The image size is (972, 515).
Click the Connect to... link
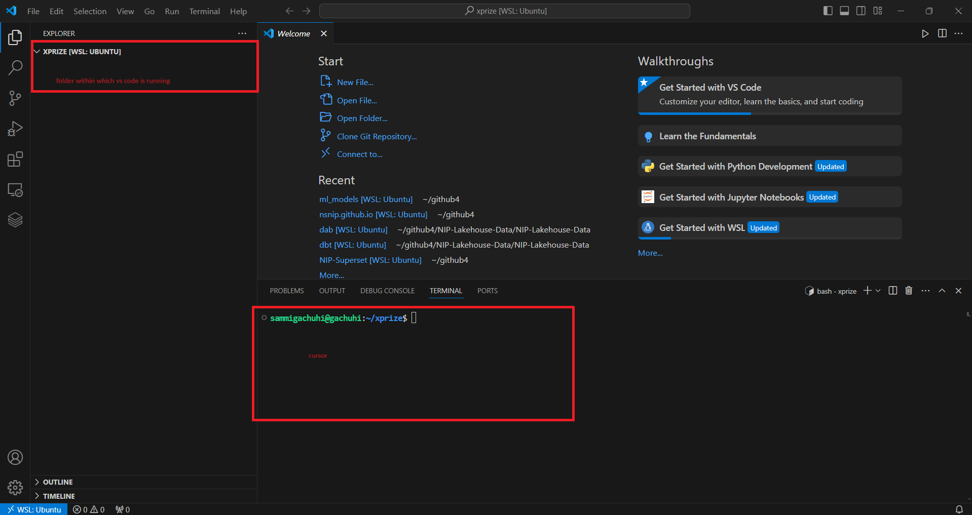tap(359, 154)
